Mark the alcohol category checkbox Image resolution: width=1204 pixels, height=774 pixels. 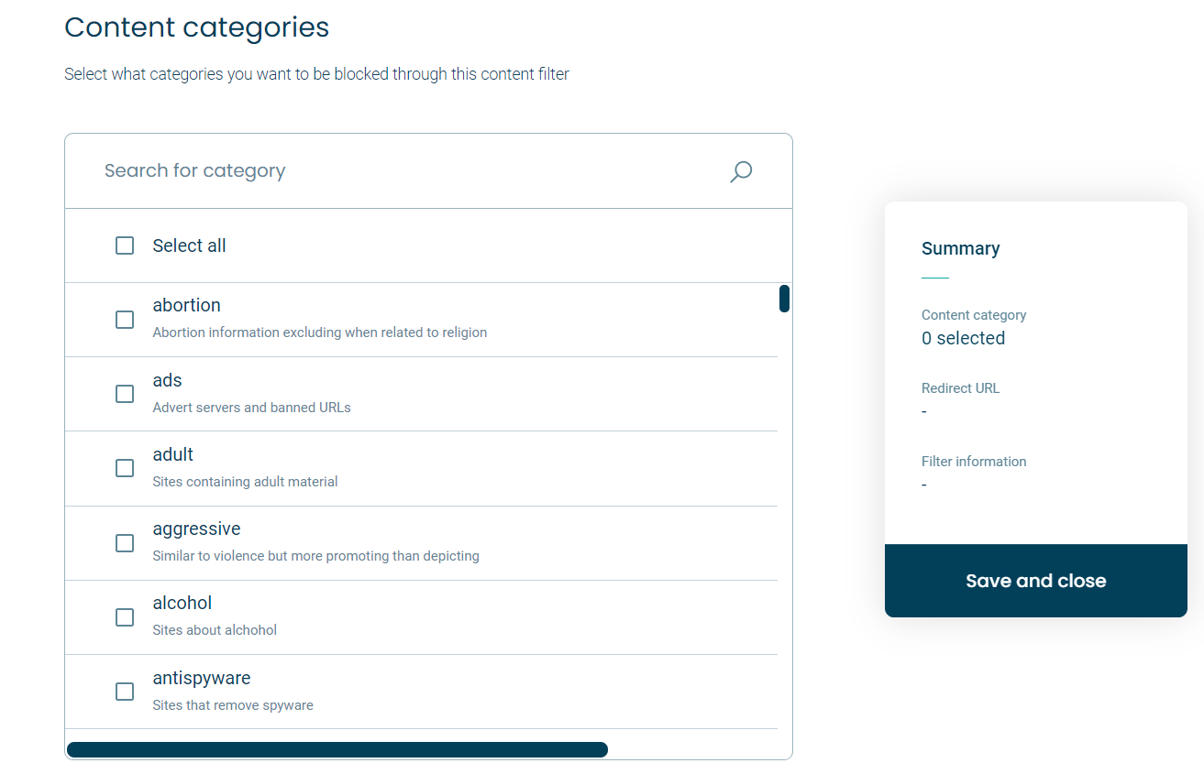coord(125,617)
